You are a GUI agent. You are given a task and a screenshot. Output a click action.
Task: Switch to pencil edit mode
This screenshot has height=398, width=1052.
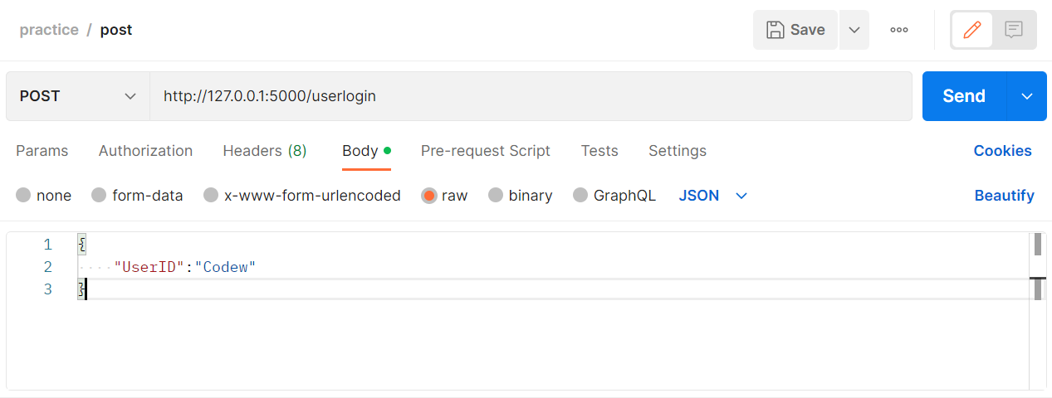pyautogui.click(x=971, y=30)
